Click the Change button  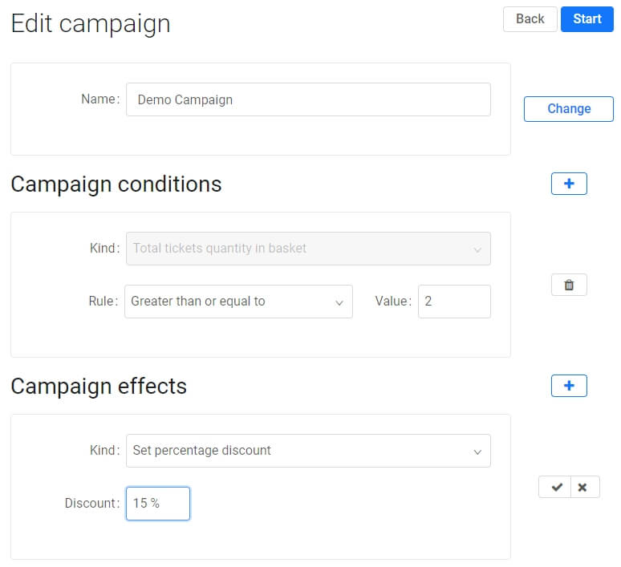coord(569,109)
